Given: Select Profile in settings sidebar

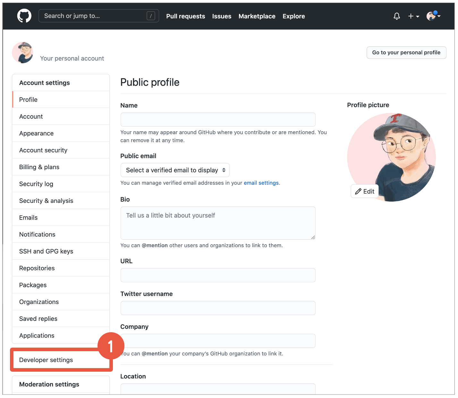Looking at the screenshot, I should (61, 99).
